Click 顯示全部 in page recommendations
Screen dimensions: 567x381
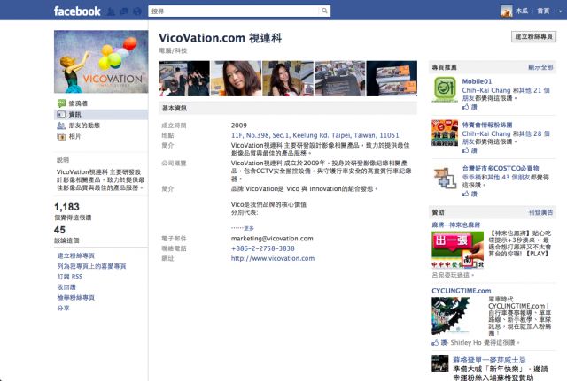click(x=540, y=67)
